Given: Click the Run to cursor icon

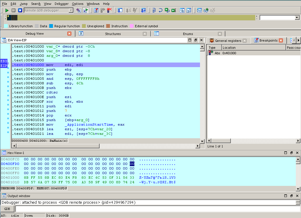Looking at the screenshot, I should (174, 10).
